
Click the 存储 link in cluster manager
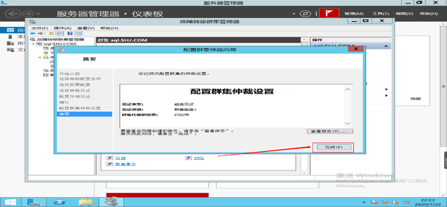tap(120, 158)
